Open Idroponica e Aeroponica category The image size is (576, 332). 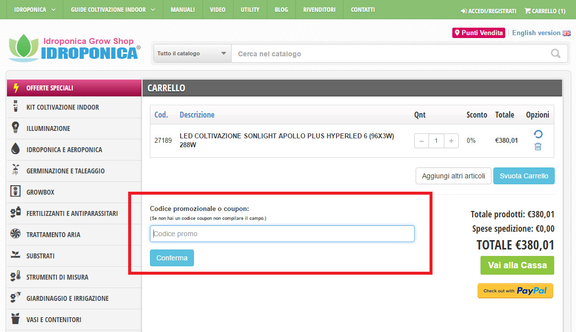(x=74, y=150)
